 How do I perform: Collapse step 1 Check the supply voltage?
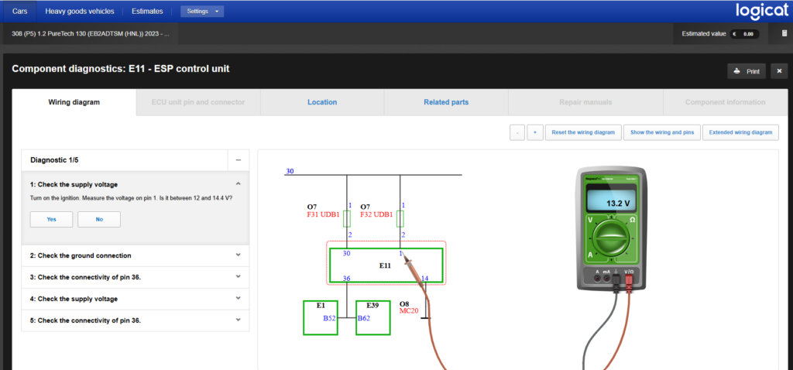239,184
